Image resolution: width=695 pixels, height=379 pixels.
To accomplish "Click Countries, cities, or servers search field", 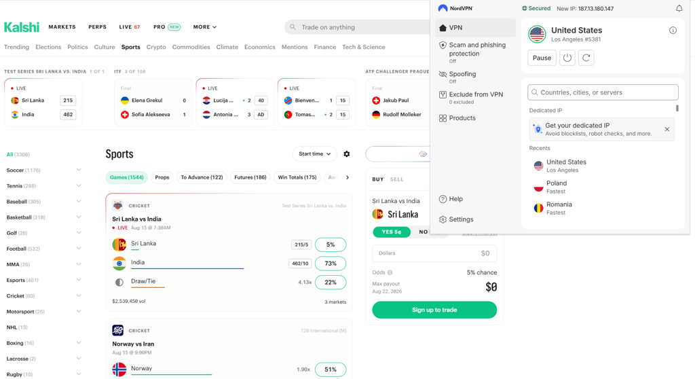I will click(x=603, y=92).
